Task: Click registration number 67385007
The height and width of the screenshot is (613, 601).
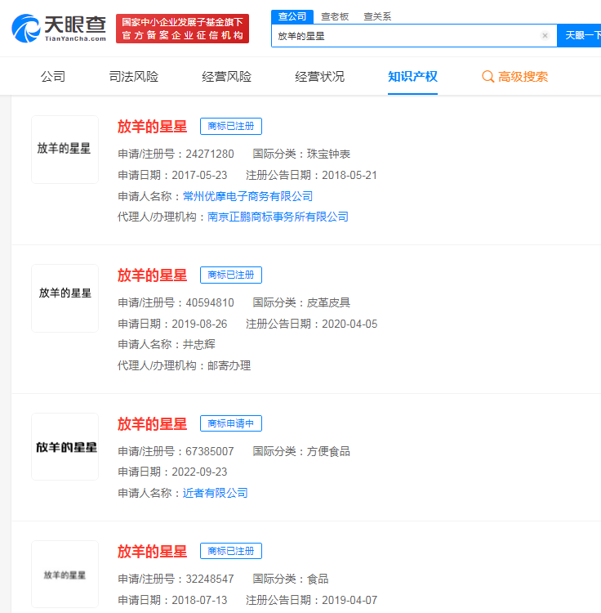Action: coord(210,451)
